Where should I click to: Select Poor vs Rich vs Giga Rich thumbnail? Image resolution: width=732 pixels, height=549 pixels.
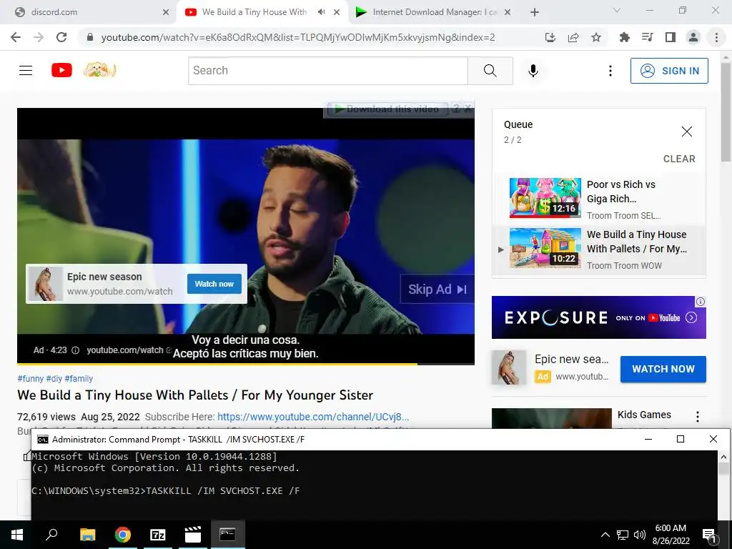click(x=545, y=197)
